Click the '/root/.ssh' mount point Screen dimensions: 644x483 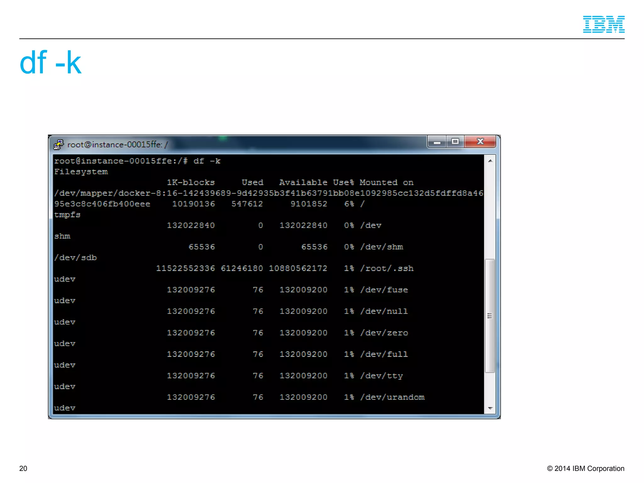[387, 268]
